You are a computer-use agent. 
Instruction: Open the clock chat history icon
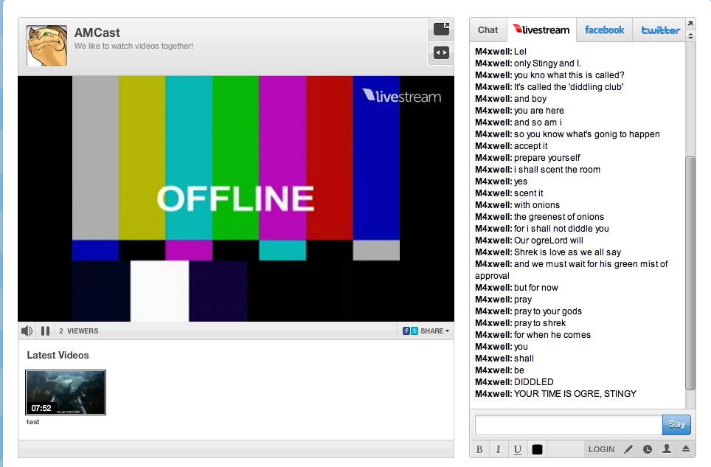[647, 449]
